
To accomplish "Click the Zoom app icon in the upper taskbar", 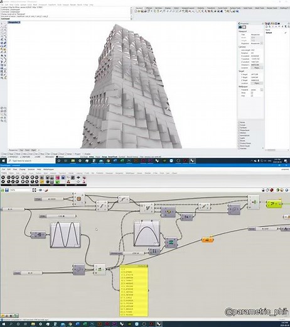I will [x=171, y=161].
